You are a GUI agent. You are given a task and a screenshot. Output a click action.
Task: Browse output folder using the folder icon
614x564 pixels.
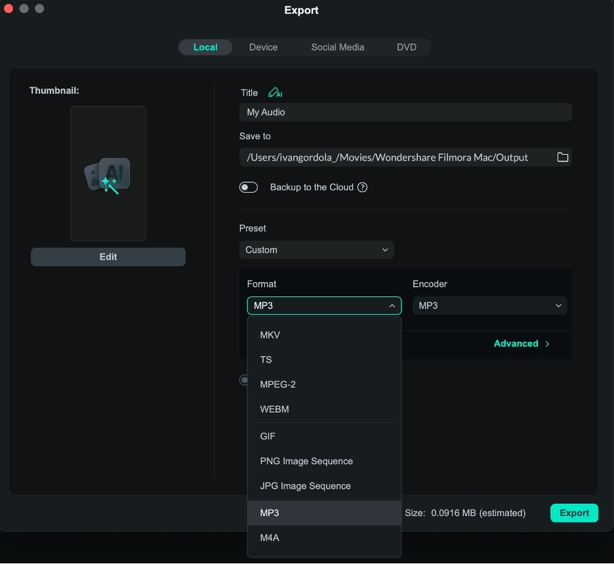point(562,157)
